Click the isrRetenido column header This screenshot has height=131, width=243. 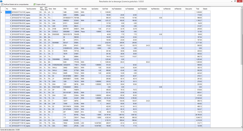click(179, 9)
